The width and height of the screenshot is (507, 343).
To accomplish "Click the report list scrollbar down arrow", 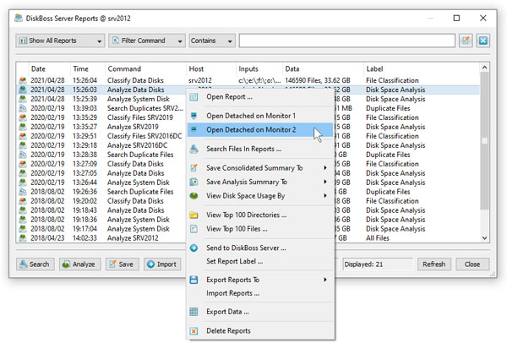I will point(484,238).
